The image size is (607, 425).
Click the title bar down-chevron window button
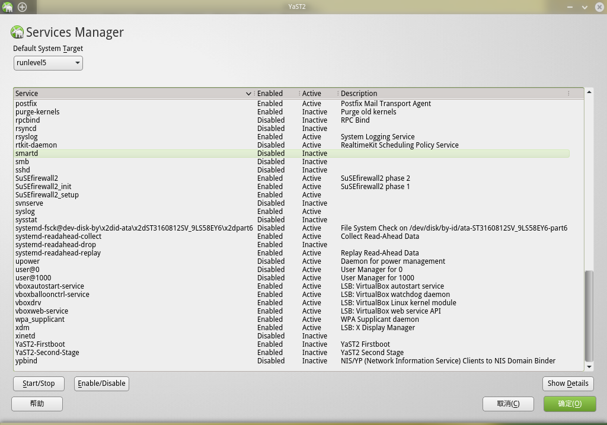pos(584,7)
